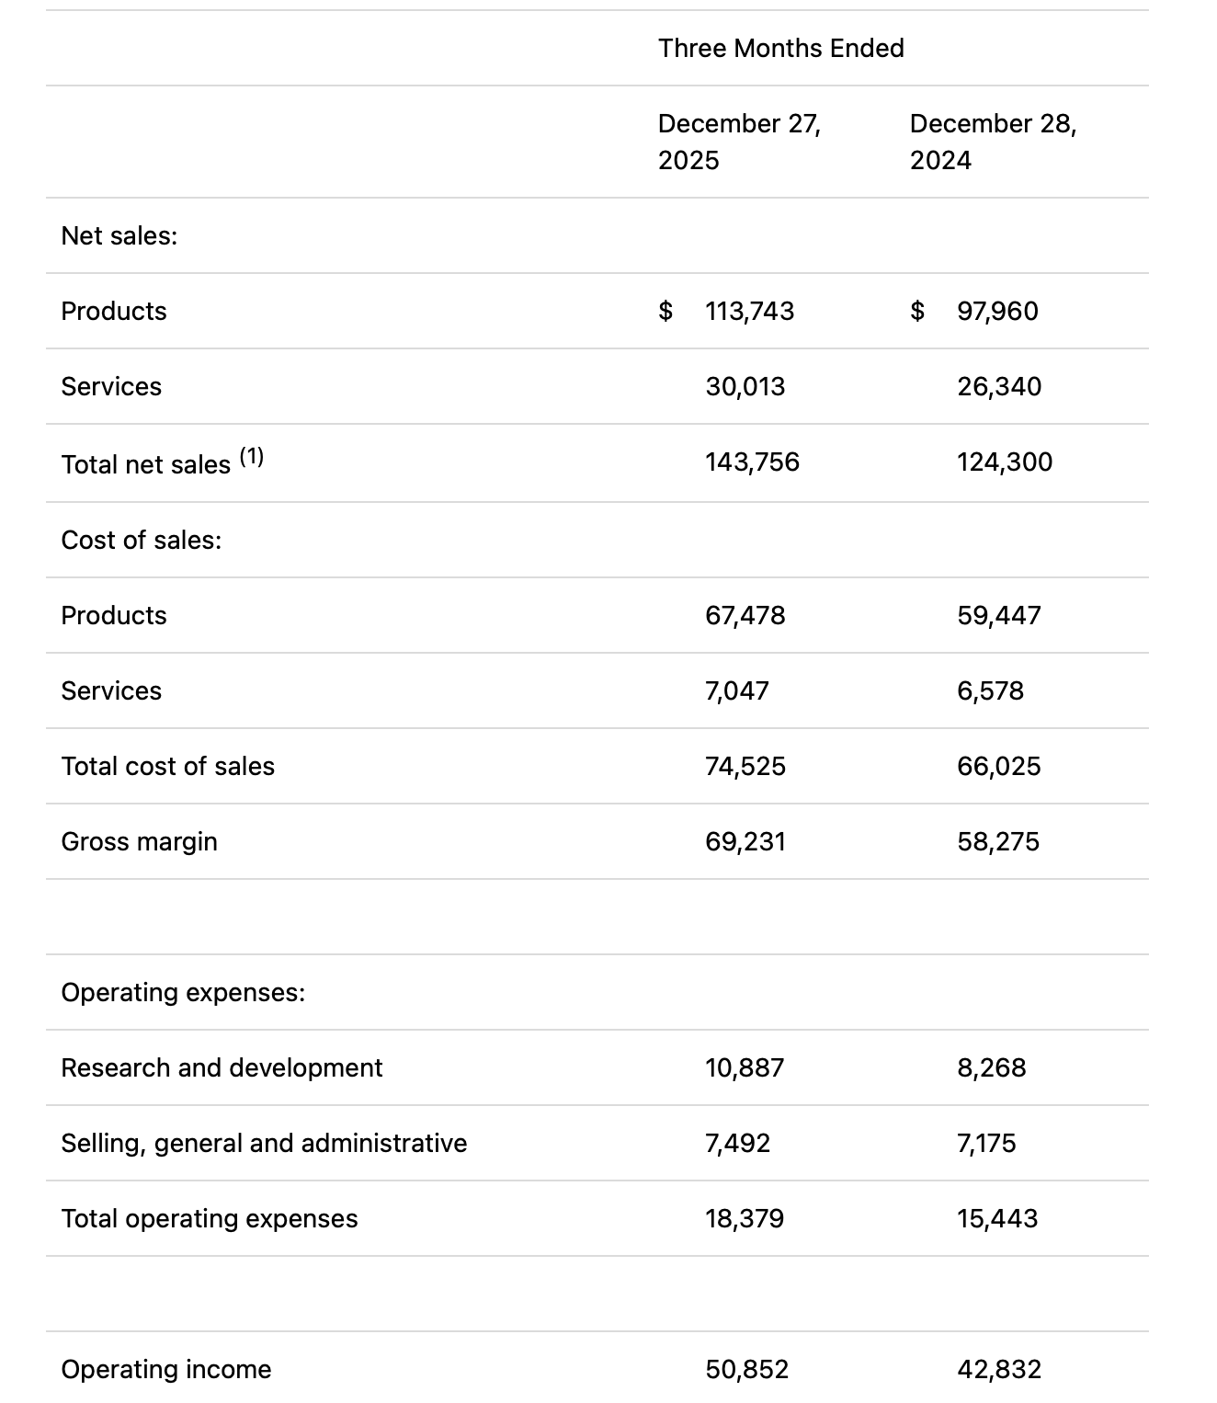Select the December 28, 2024 column header
The image size is (1217, 1403).
click(x=993, y=142)
